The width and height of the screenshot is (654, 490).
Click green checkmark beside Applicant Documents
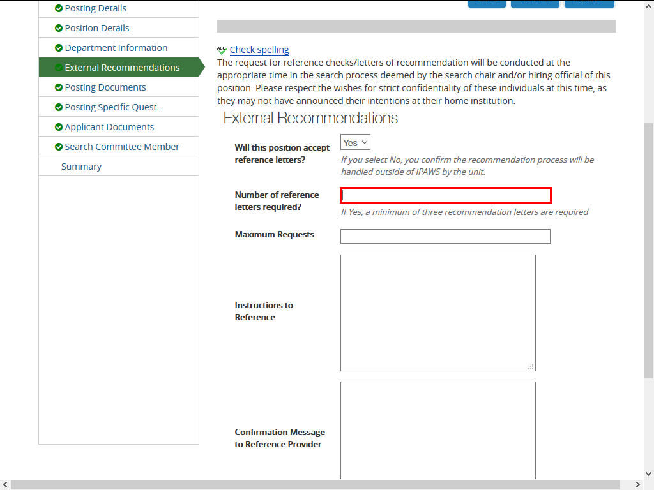[59, 127]
